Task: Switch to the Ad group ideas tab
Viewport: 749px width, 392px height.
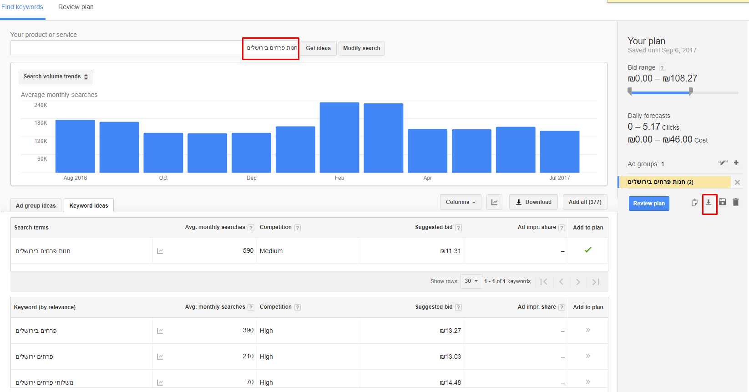Action: [x=36, y=206]
